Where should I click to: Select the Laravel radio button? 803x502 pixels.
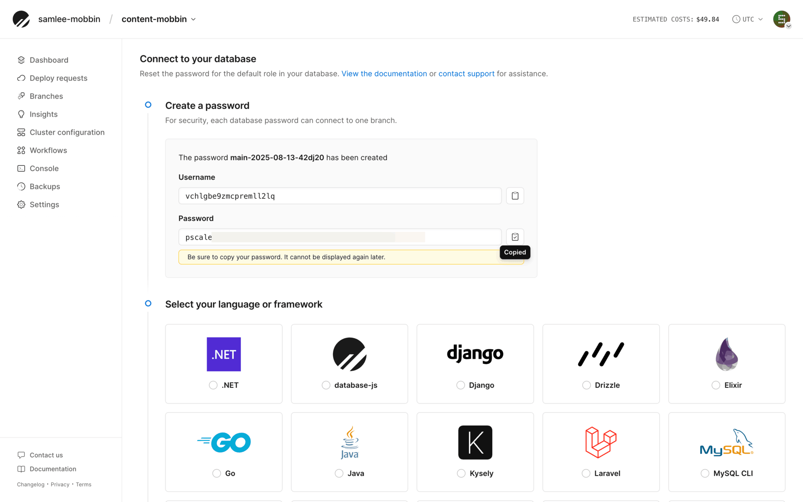586,474
